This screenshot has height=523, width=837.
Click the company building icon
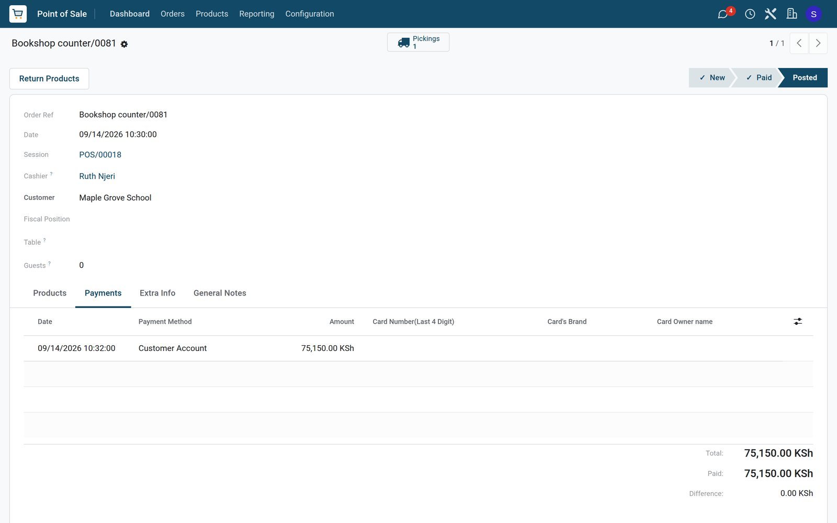pyautogui.click(x=791, y=14)
